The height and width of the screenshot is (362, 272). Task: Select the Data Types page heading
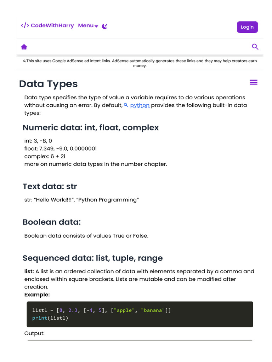(48, 84)
